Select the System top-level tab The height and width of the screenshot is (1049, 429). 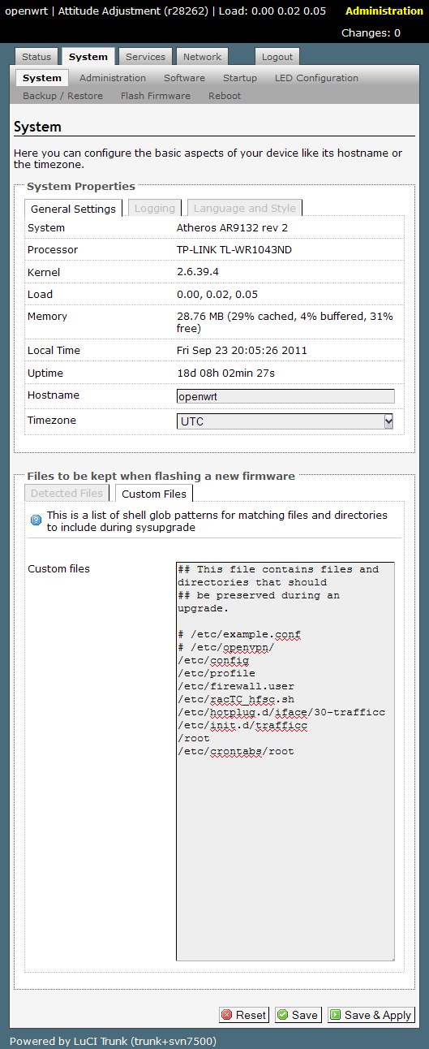coord(88,57)
